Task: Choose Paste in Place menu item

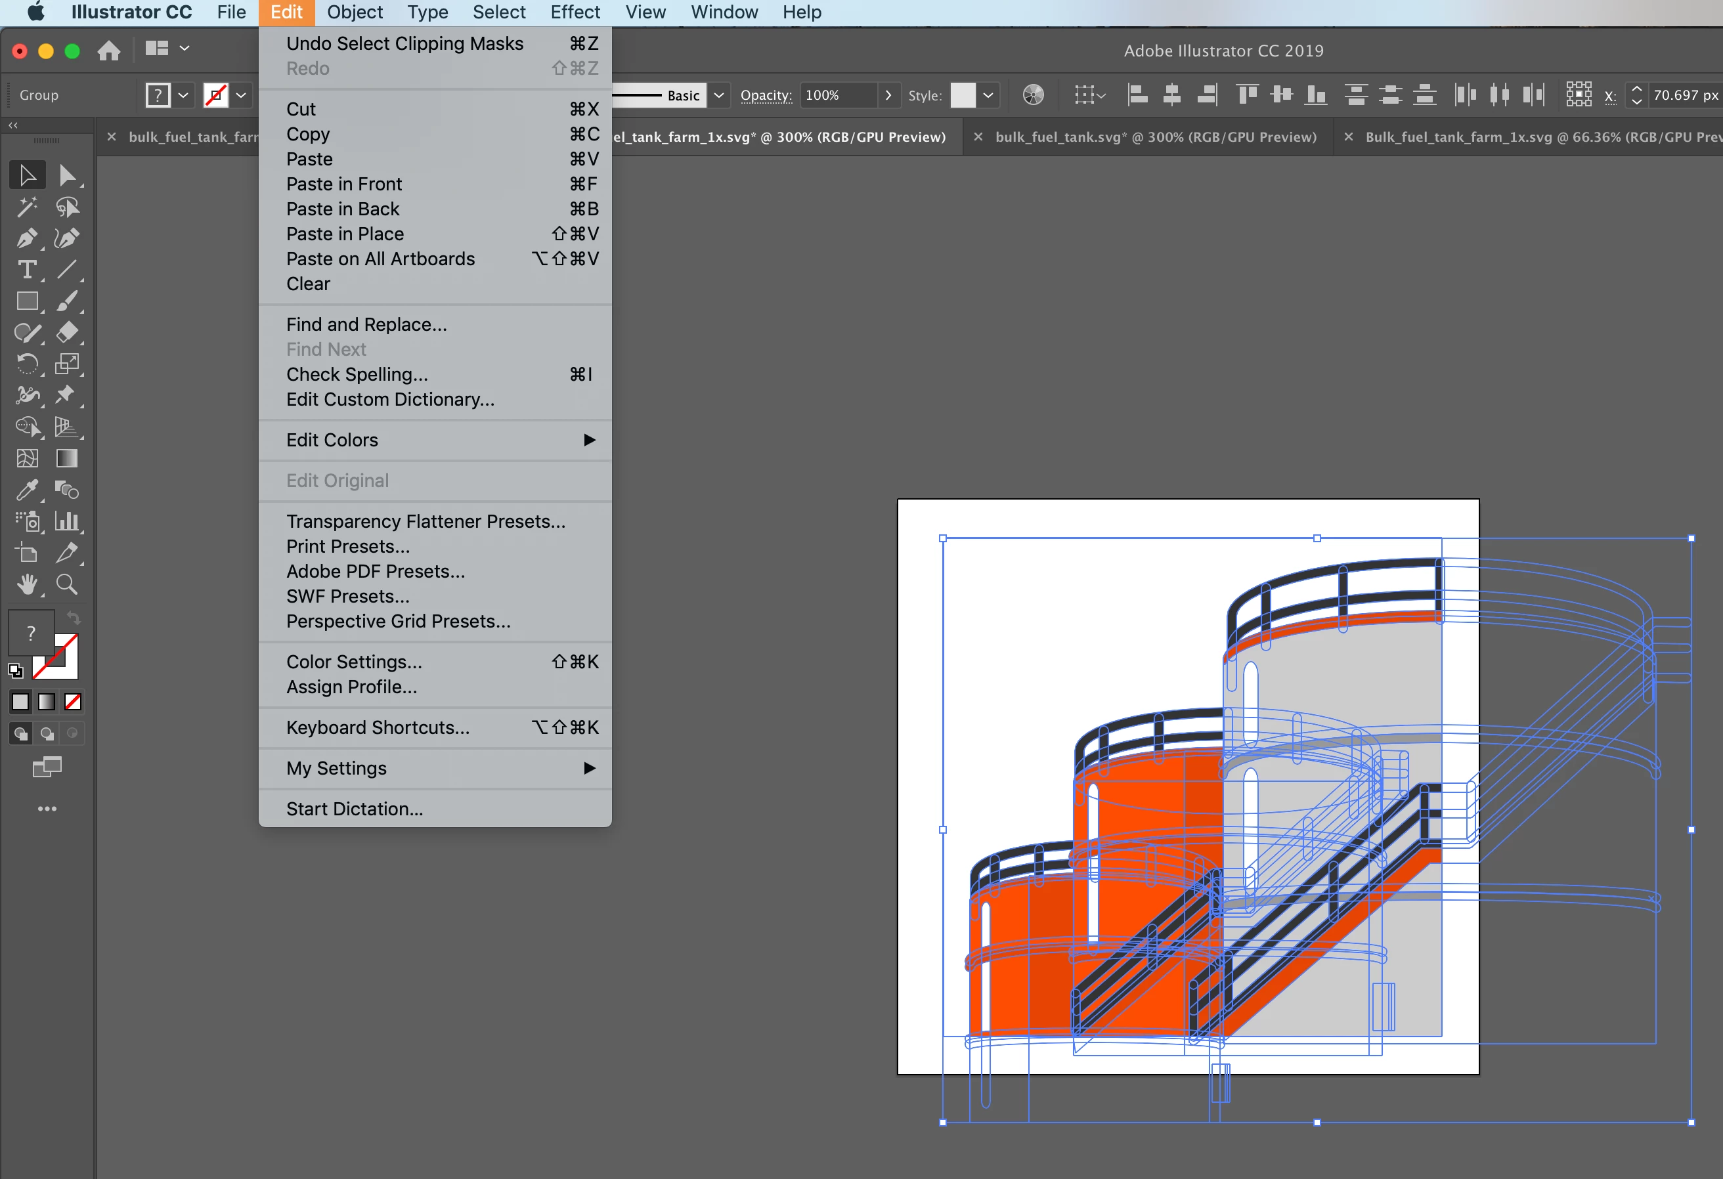Action: [x=345, y=234]
